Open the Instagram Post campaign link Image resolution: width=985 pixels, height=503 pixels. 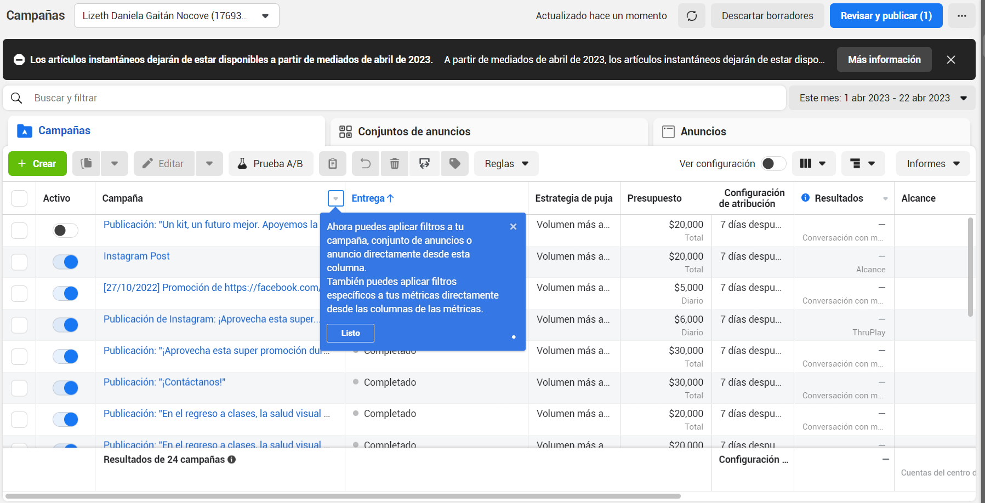click(136, 256)
